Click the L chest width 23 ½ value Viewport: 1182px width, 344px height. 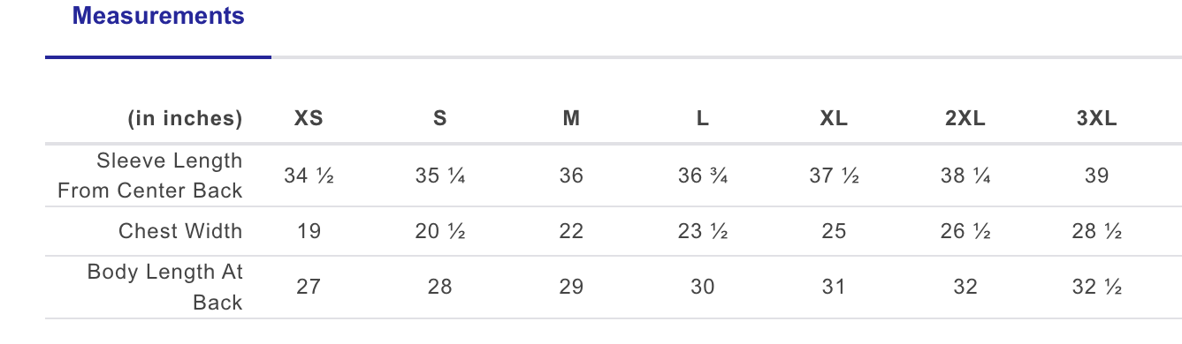pos(702,231)
